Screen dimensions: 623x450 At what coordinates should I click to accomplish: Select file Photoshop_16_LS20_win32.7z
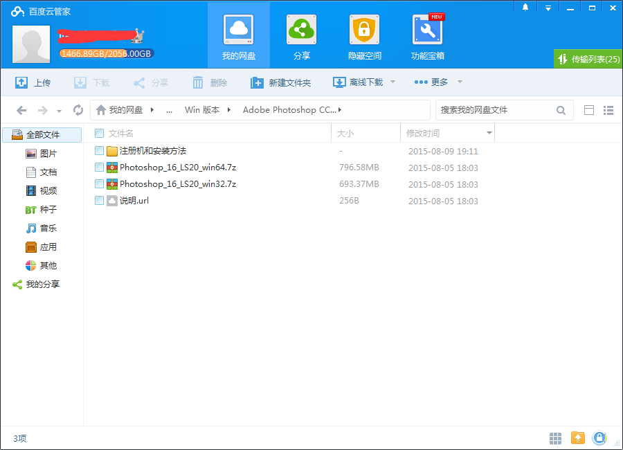click(x=178, y=183)
